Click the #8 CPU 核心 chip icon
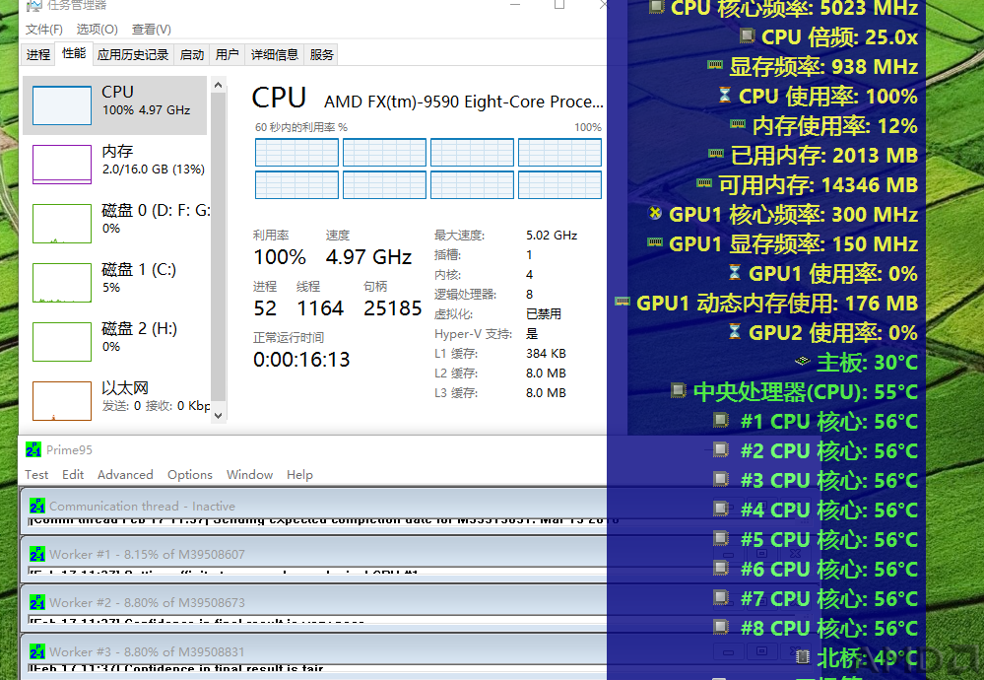 click(720, 626)
